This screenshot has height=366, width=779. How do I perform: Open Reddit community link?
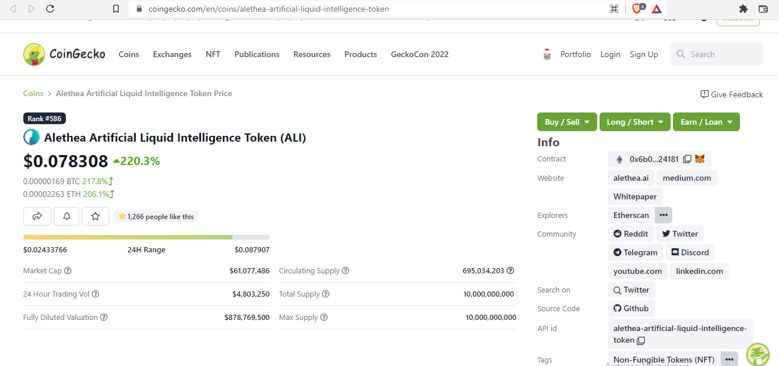630,234
